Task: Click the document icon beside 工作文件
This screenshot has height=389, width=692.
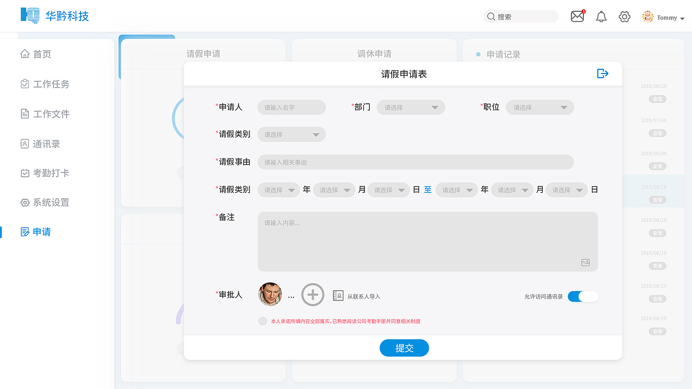Action: click(25, 113)
